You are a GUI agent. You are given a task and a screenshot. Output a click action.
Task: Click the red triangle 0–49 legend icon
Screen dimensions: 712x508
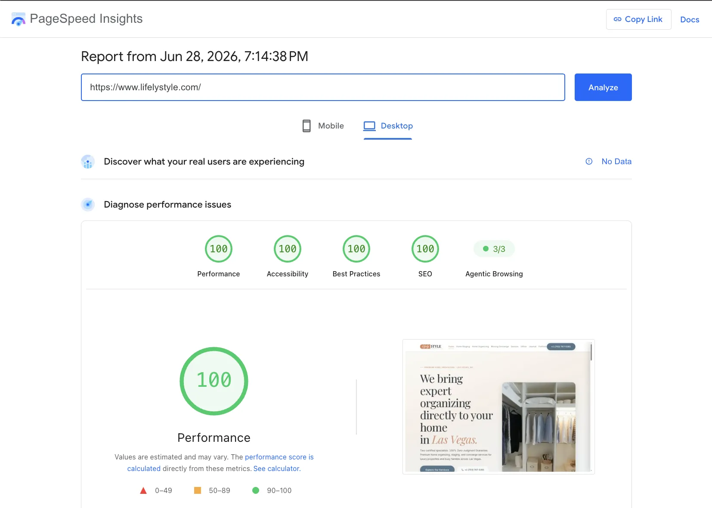(x=143, y=490)
